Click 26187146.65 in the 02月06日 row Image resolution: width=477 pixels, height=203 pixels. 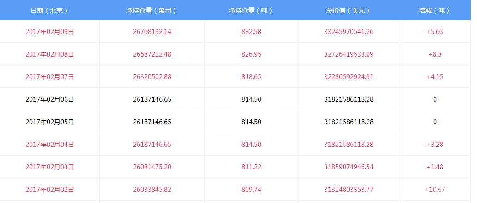pos(152,99)
